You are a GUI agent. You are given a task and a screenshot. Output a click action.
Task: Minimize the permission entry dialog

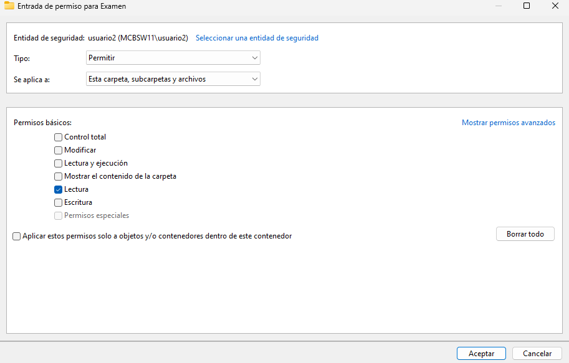coord(498,6)
